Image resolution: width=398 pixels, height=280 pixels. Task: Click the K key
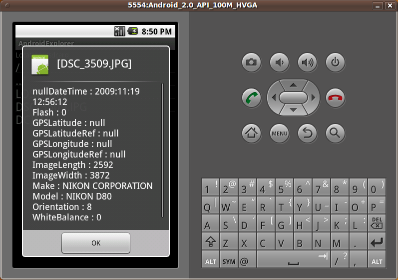pyautogui.click(x=340, y=223)
